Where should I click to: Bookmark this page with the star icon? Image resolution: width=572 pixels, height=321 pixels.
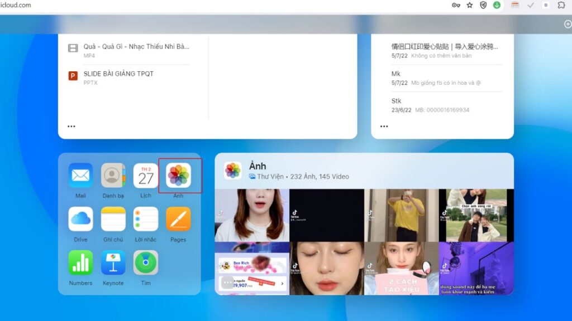(x=470, y=5)
